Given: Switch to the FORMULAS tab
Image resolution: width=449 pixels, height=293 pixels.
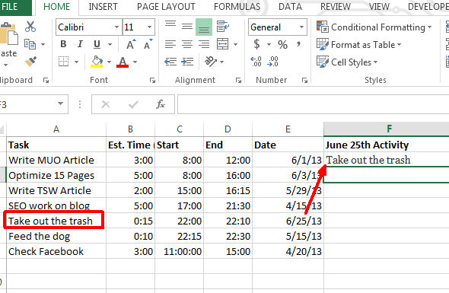Looking at the screenshot, I should coord(237,7).
